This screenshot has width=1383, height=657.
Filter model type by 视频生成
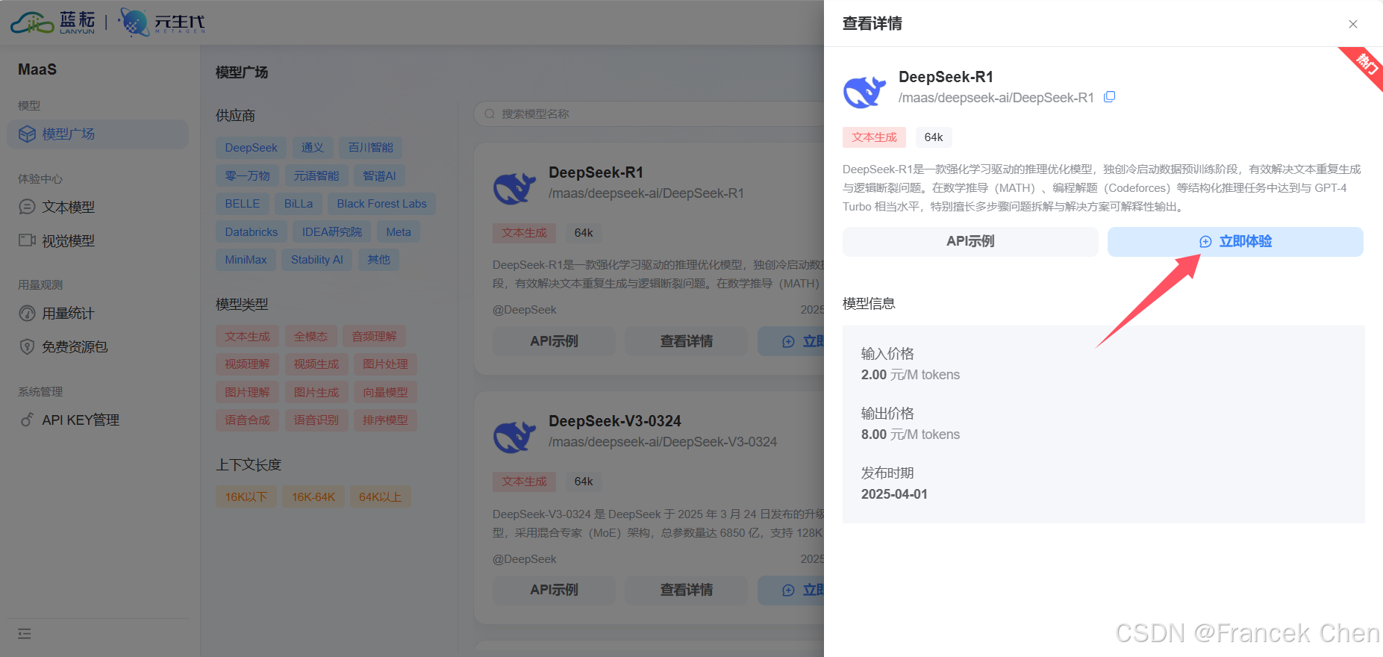[316, 364]
